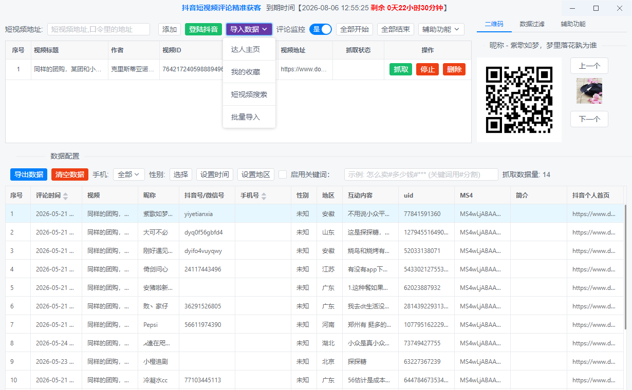Choose 短视频搜索 from the import menu

(x=249, y=94)
